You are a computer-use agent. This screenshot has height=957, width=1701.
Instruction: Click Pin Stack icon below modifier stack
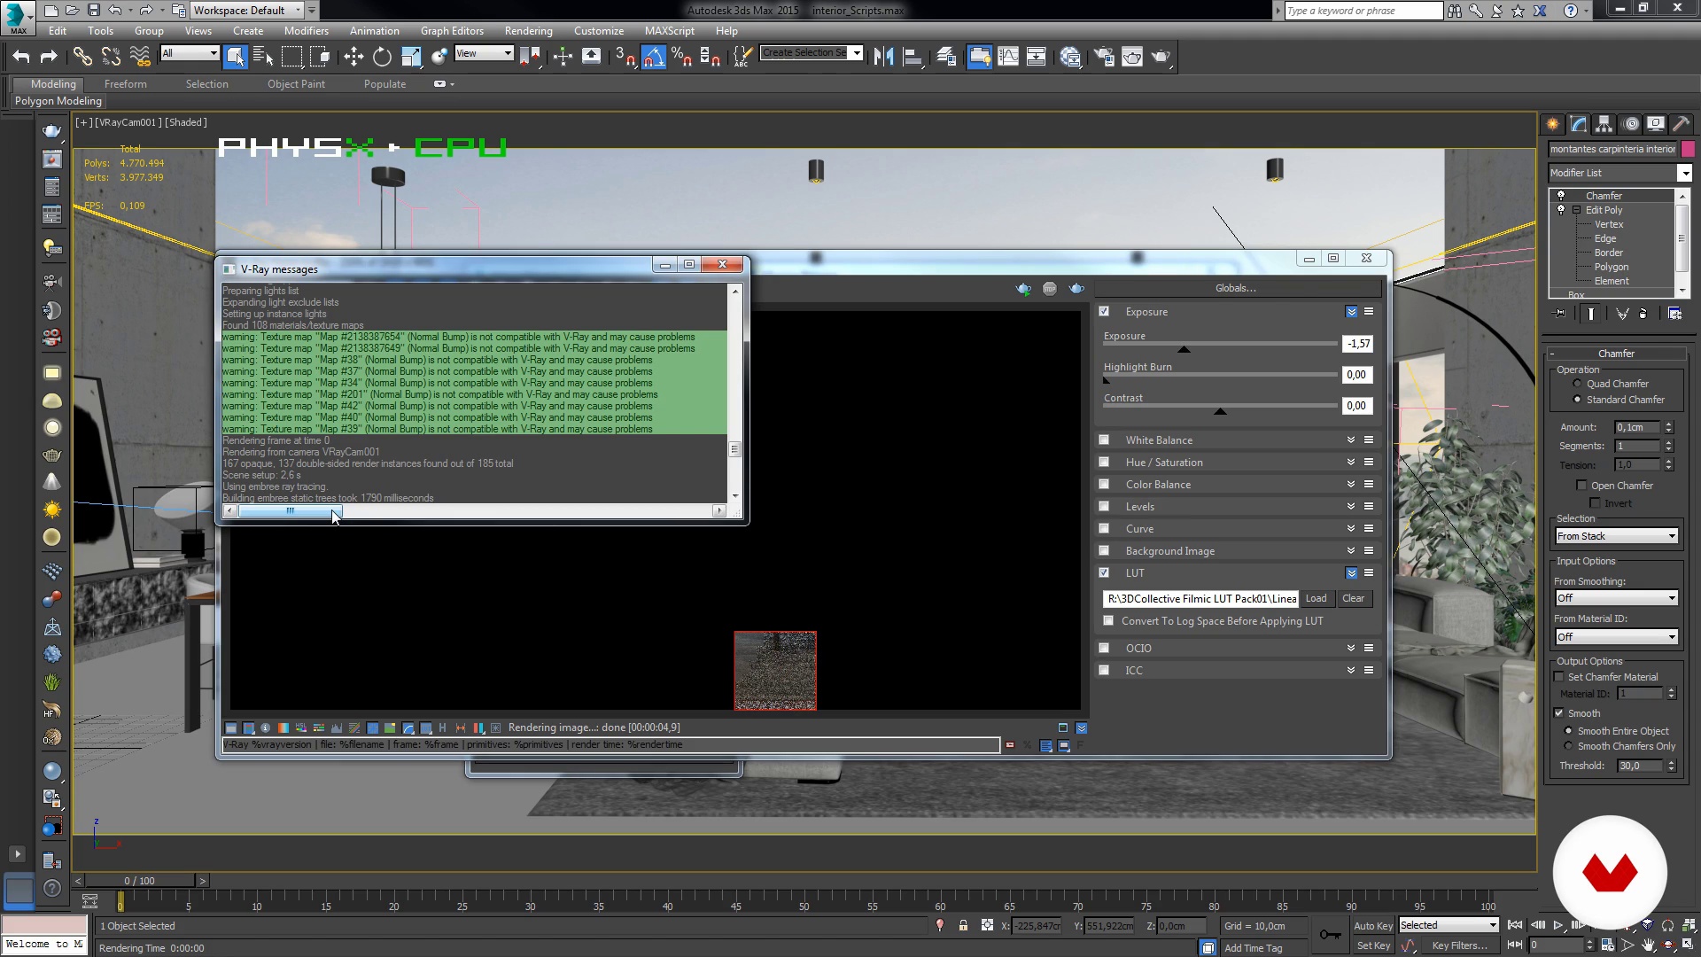1560,314
